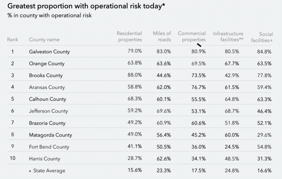This screenshot has height=179, width=282.
Task: Click the Harris County name
Action: click(x=44, y=159)
